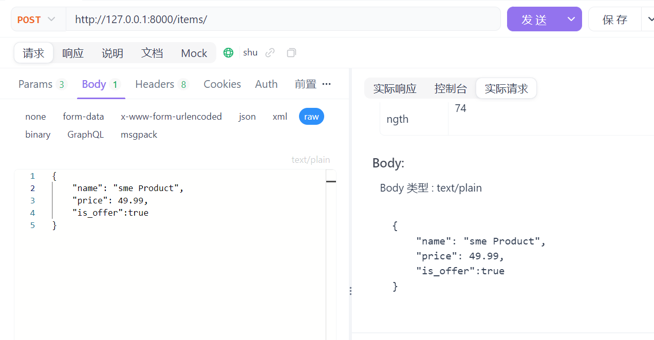This screenshot has width=654, height=340.
Task: Switch to the 说明 tab
Action: click(113, 53)
